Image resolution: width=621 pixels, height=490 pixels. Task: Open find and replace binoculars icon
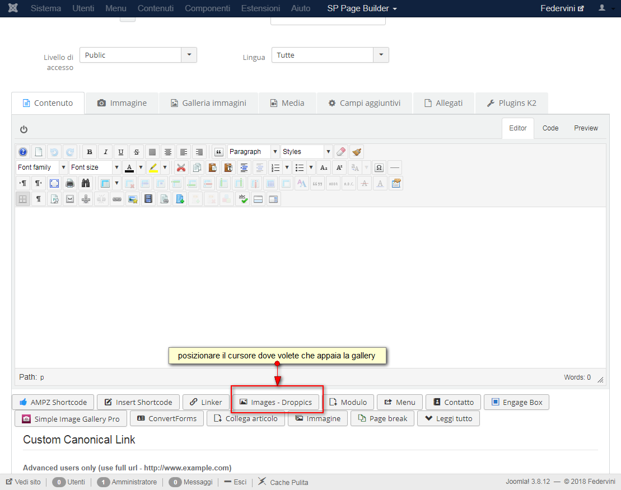[86, 184]
